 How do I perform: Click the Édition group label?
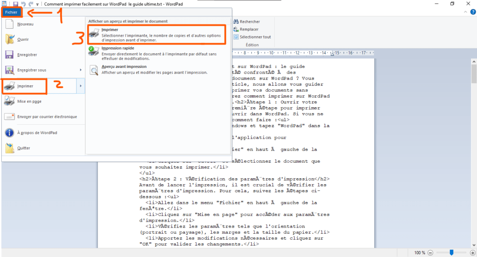[252, 45]
